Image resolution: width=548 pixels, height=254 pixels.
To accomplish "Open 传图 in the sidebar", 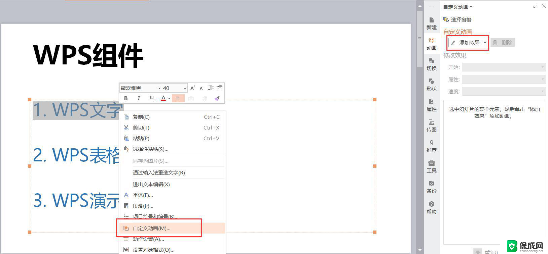I will 432,126.
